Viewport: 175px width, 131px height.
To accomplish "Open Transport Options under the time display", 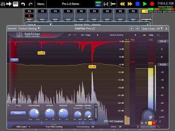I will point(166,7).
